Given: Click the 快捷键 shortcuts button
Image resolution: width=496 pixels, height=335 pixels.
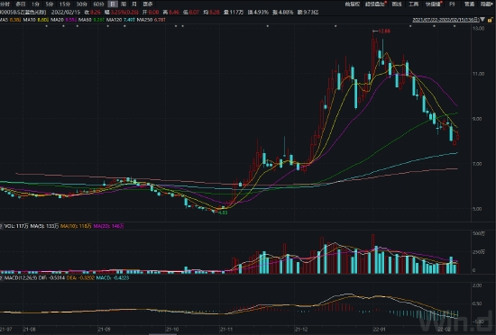Looking at the screenshot, I should [x=434, y=5].
